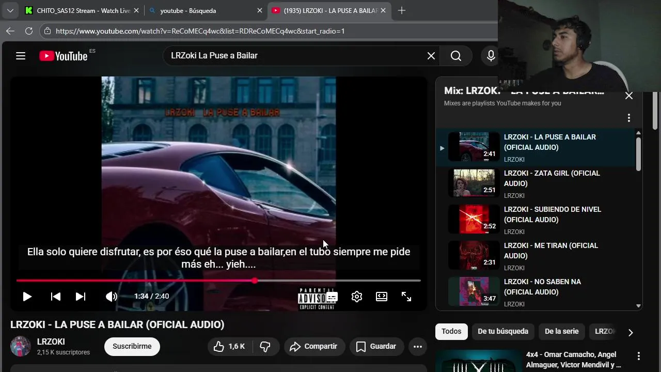Clear the search box text
The height and width of the screenshot is (372, 661).
(431, 56)
